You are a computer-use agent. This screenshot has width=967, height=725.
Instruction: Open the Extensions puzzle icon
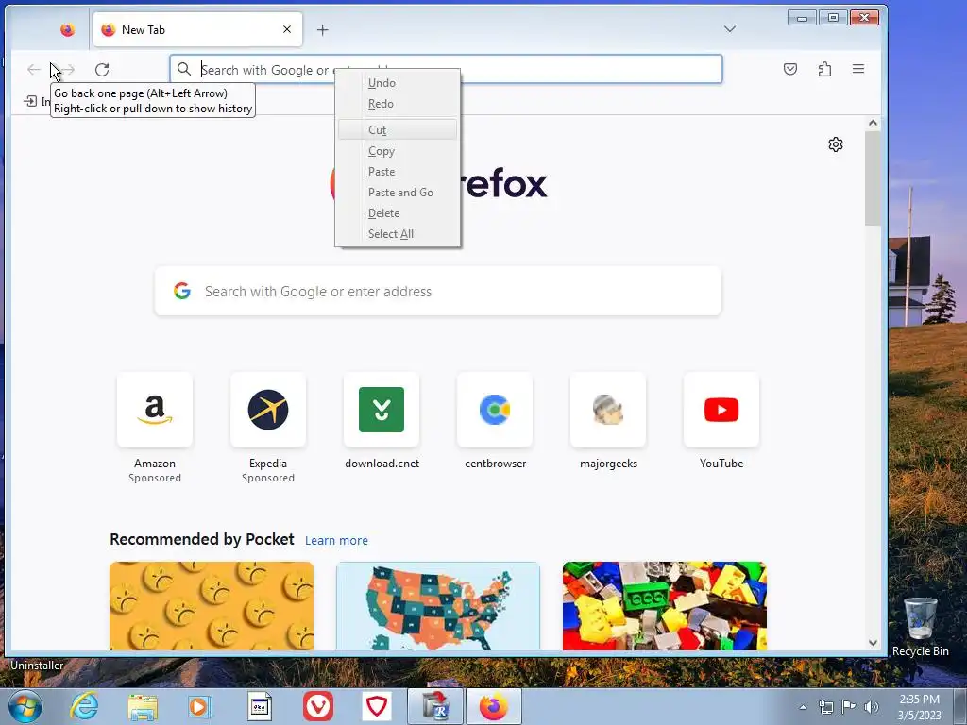[824, 69]
